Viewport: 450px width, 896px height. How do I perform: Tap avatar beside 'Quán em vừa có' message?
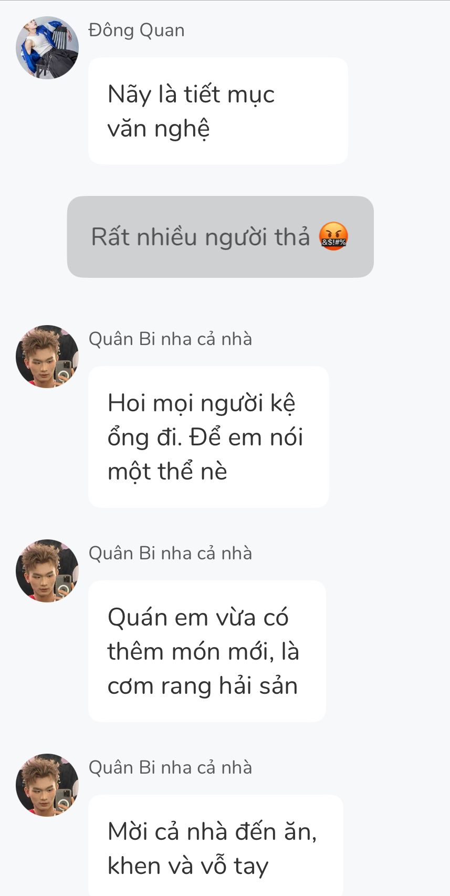pos(47,571)
